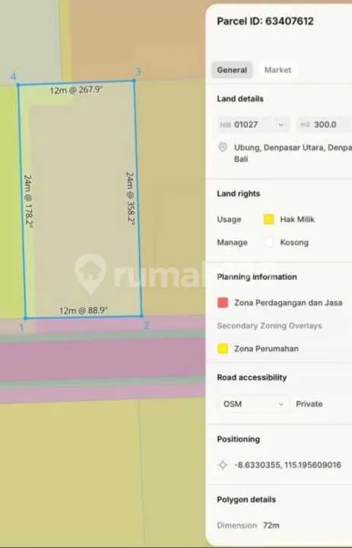The height and width of the screenshot is (548, 352).
Task: Click the area field showing 300.0
Action: coord(325,125)
